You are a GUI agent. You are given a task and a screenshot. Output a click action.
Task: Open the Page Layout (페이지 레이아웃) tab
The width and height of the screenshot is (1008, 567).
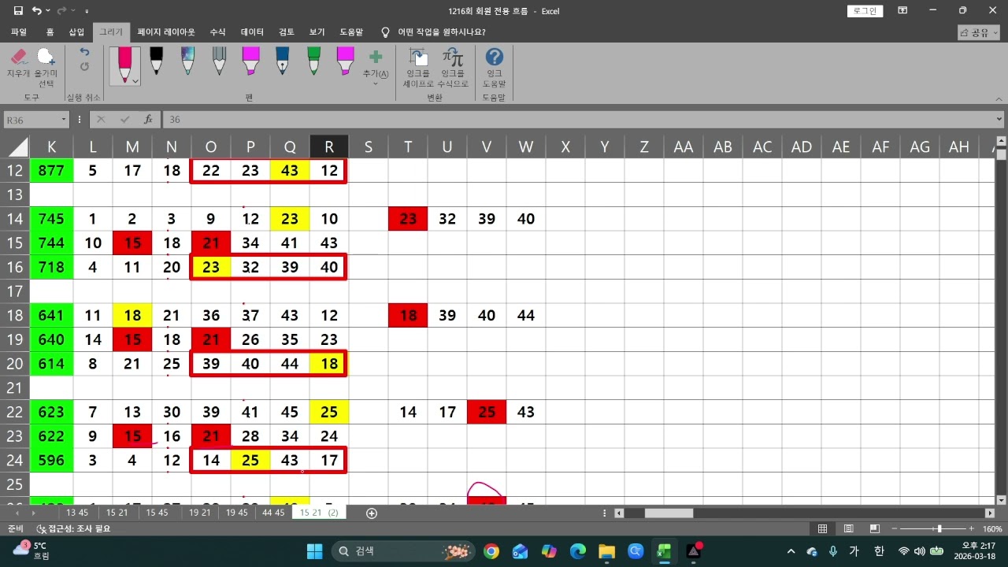click(166, 32)
